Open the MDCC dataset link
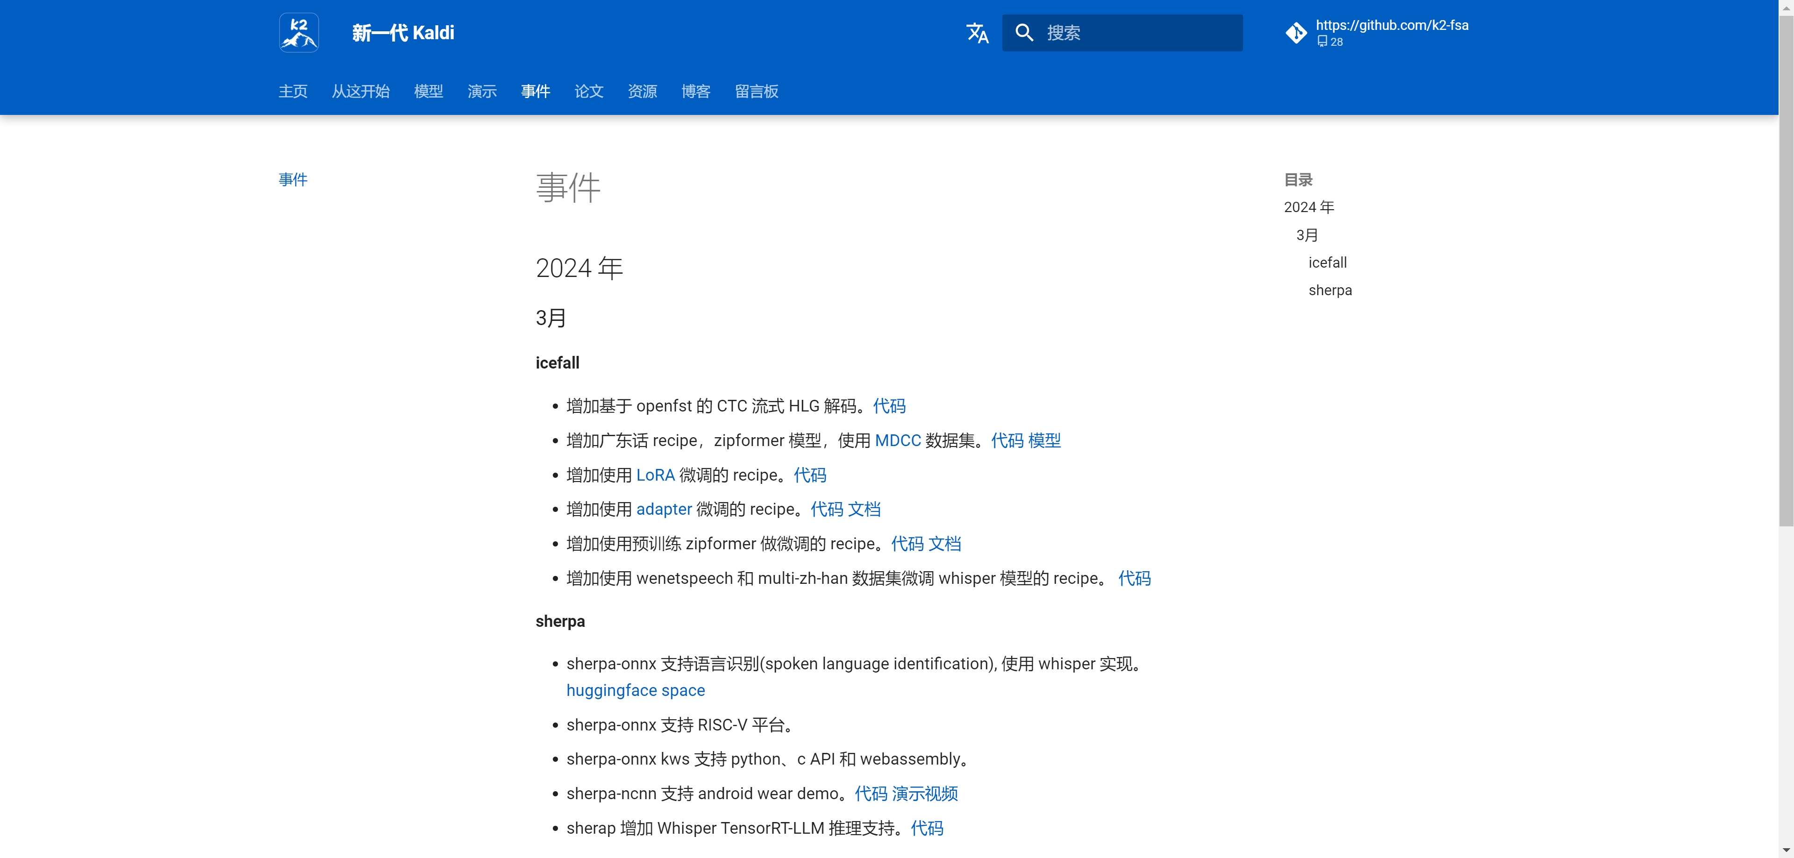The height and width of the screenshot is (858, 1794). pos(897,440)
